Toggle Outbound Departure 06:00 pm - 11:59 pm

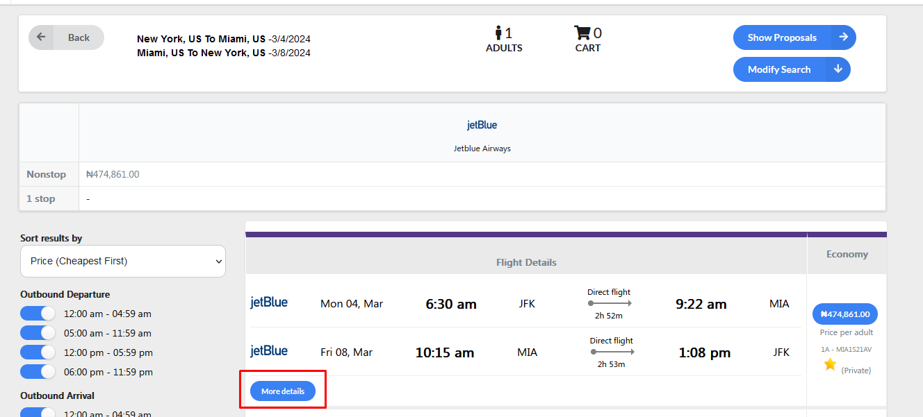[x=38, y=372]
